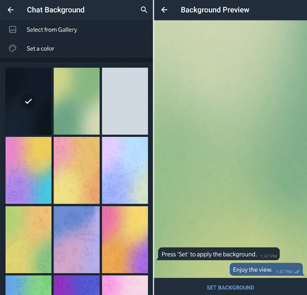Select the checked dark background tile
Screen dimensions: 307x295
click(28, 101)
